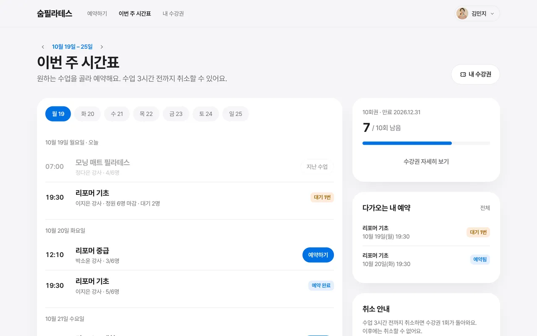Select the 목 22 day tab

click(x=146, y=114)
